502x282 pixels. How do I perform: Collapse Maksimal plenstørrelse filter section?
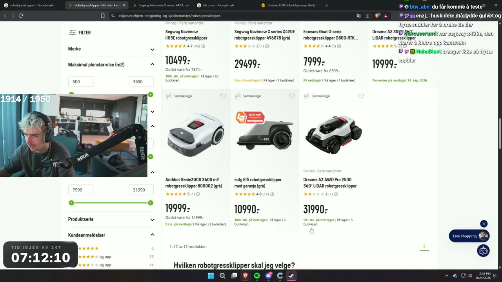coord(111,65)
